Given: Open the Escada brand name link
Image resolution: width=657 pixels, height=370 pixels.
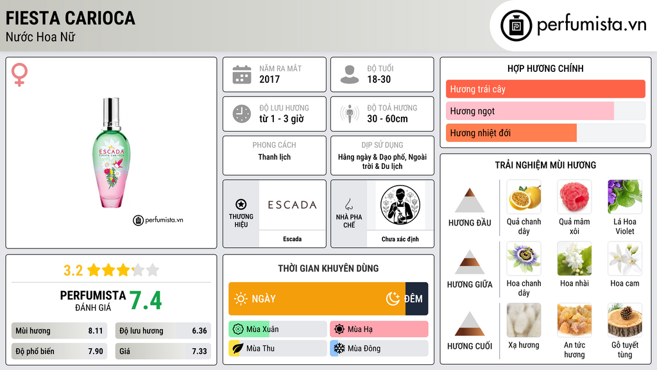Looking at the screenshot, I should [x=292, y=239].
